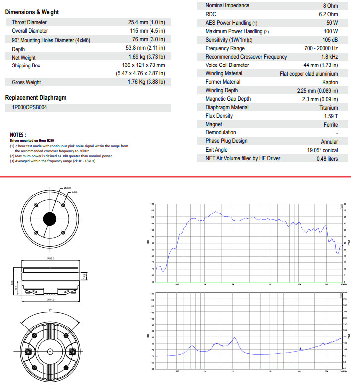Click the frequency response graph
The width and height of the screenshot is (351, 391).
click(249, 243)
